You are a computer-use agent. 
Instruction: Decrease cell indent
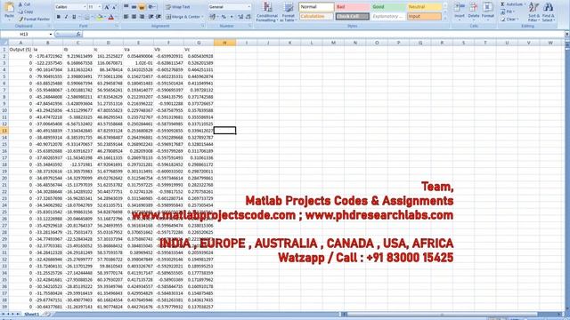pos(151,17)
